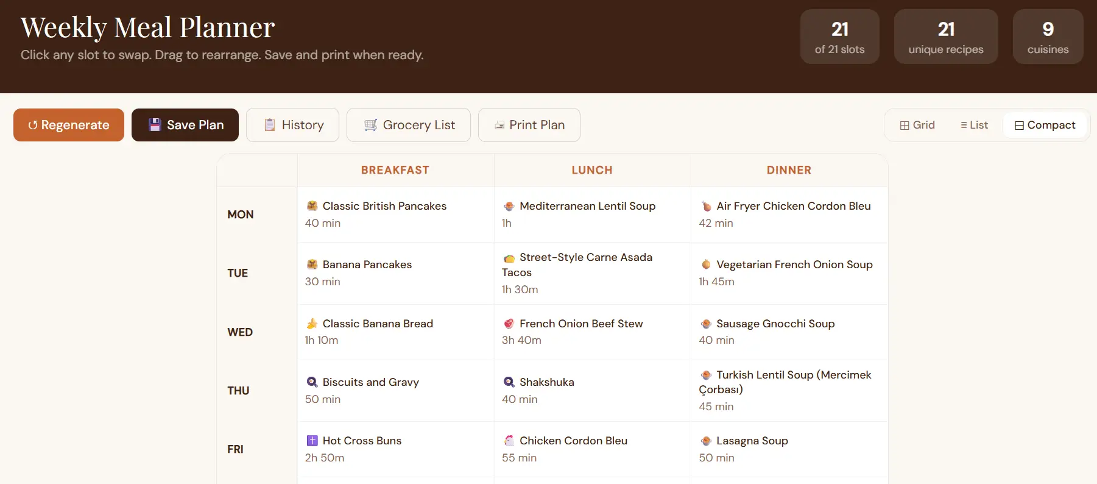The height and width of the screenshot is (484, 1097).
Task: Select Air Fryer Chicken Cordon Bleu dinner
Action: click(x=789, y=215)
